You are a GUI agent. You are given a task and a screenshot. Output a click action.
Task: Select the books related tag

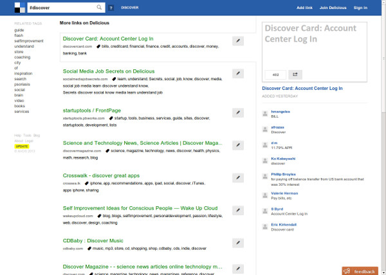coord(19,106)
